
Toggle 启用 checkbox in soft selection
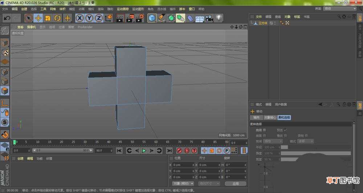(265, 130)
